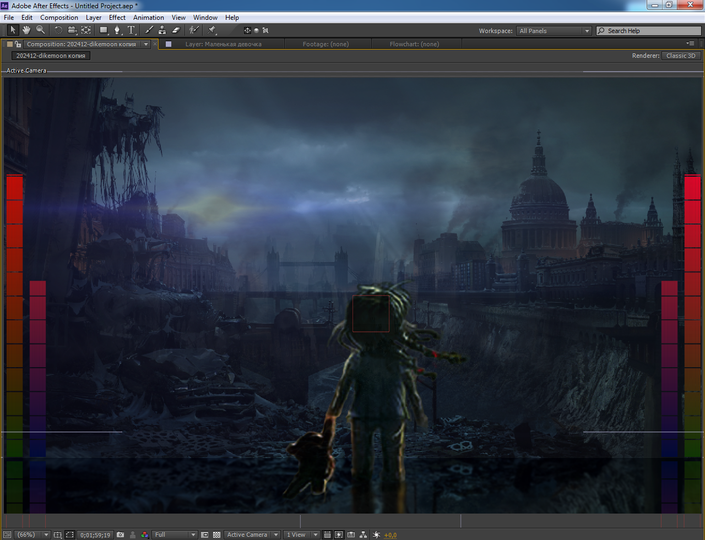This screenshot has height=540, width=705.
Task: Open the Help menu
Action: 232,18
